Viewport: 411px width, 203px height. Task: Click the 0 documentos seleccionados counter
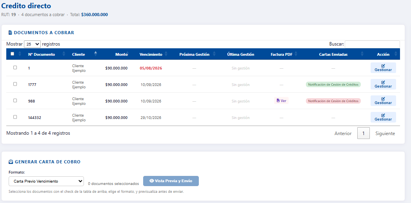(113, 184)
